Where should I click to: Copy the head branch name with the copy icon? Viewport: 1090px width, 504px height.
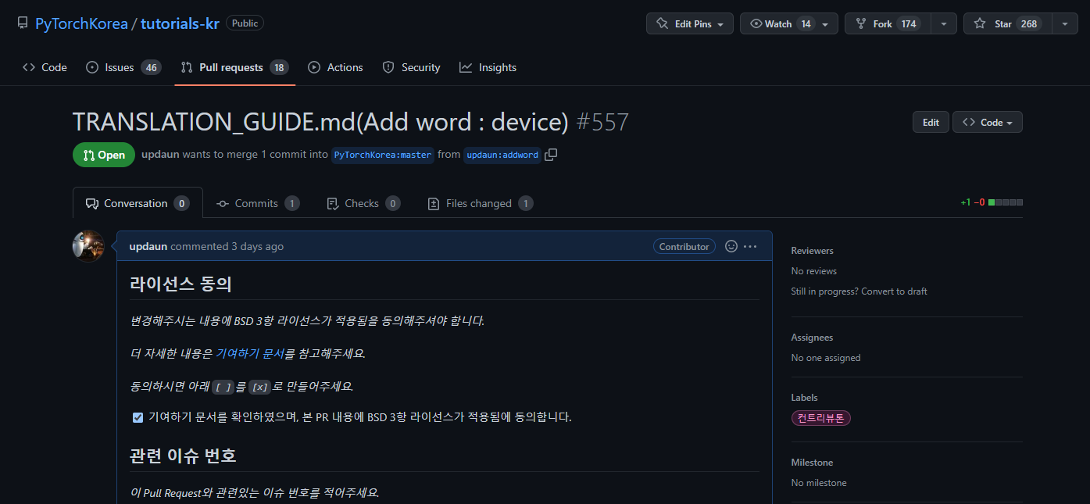551,155
